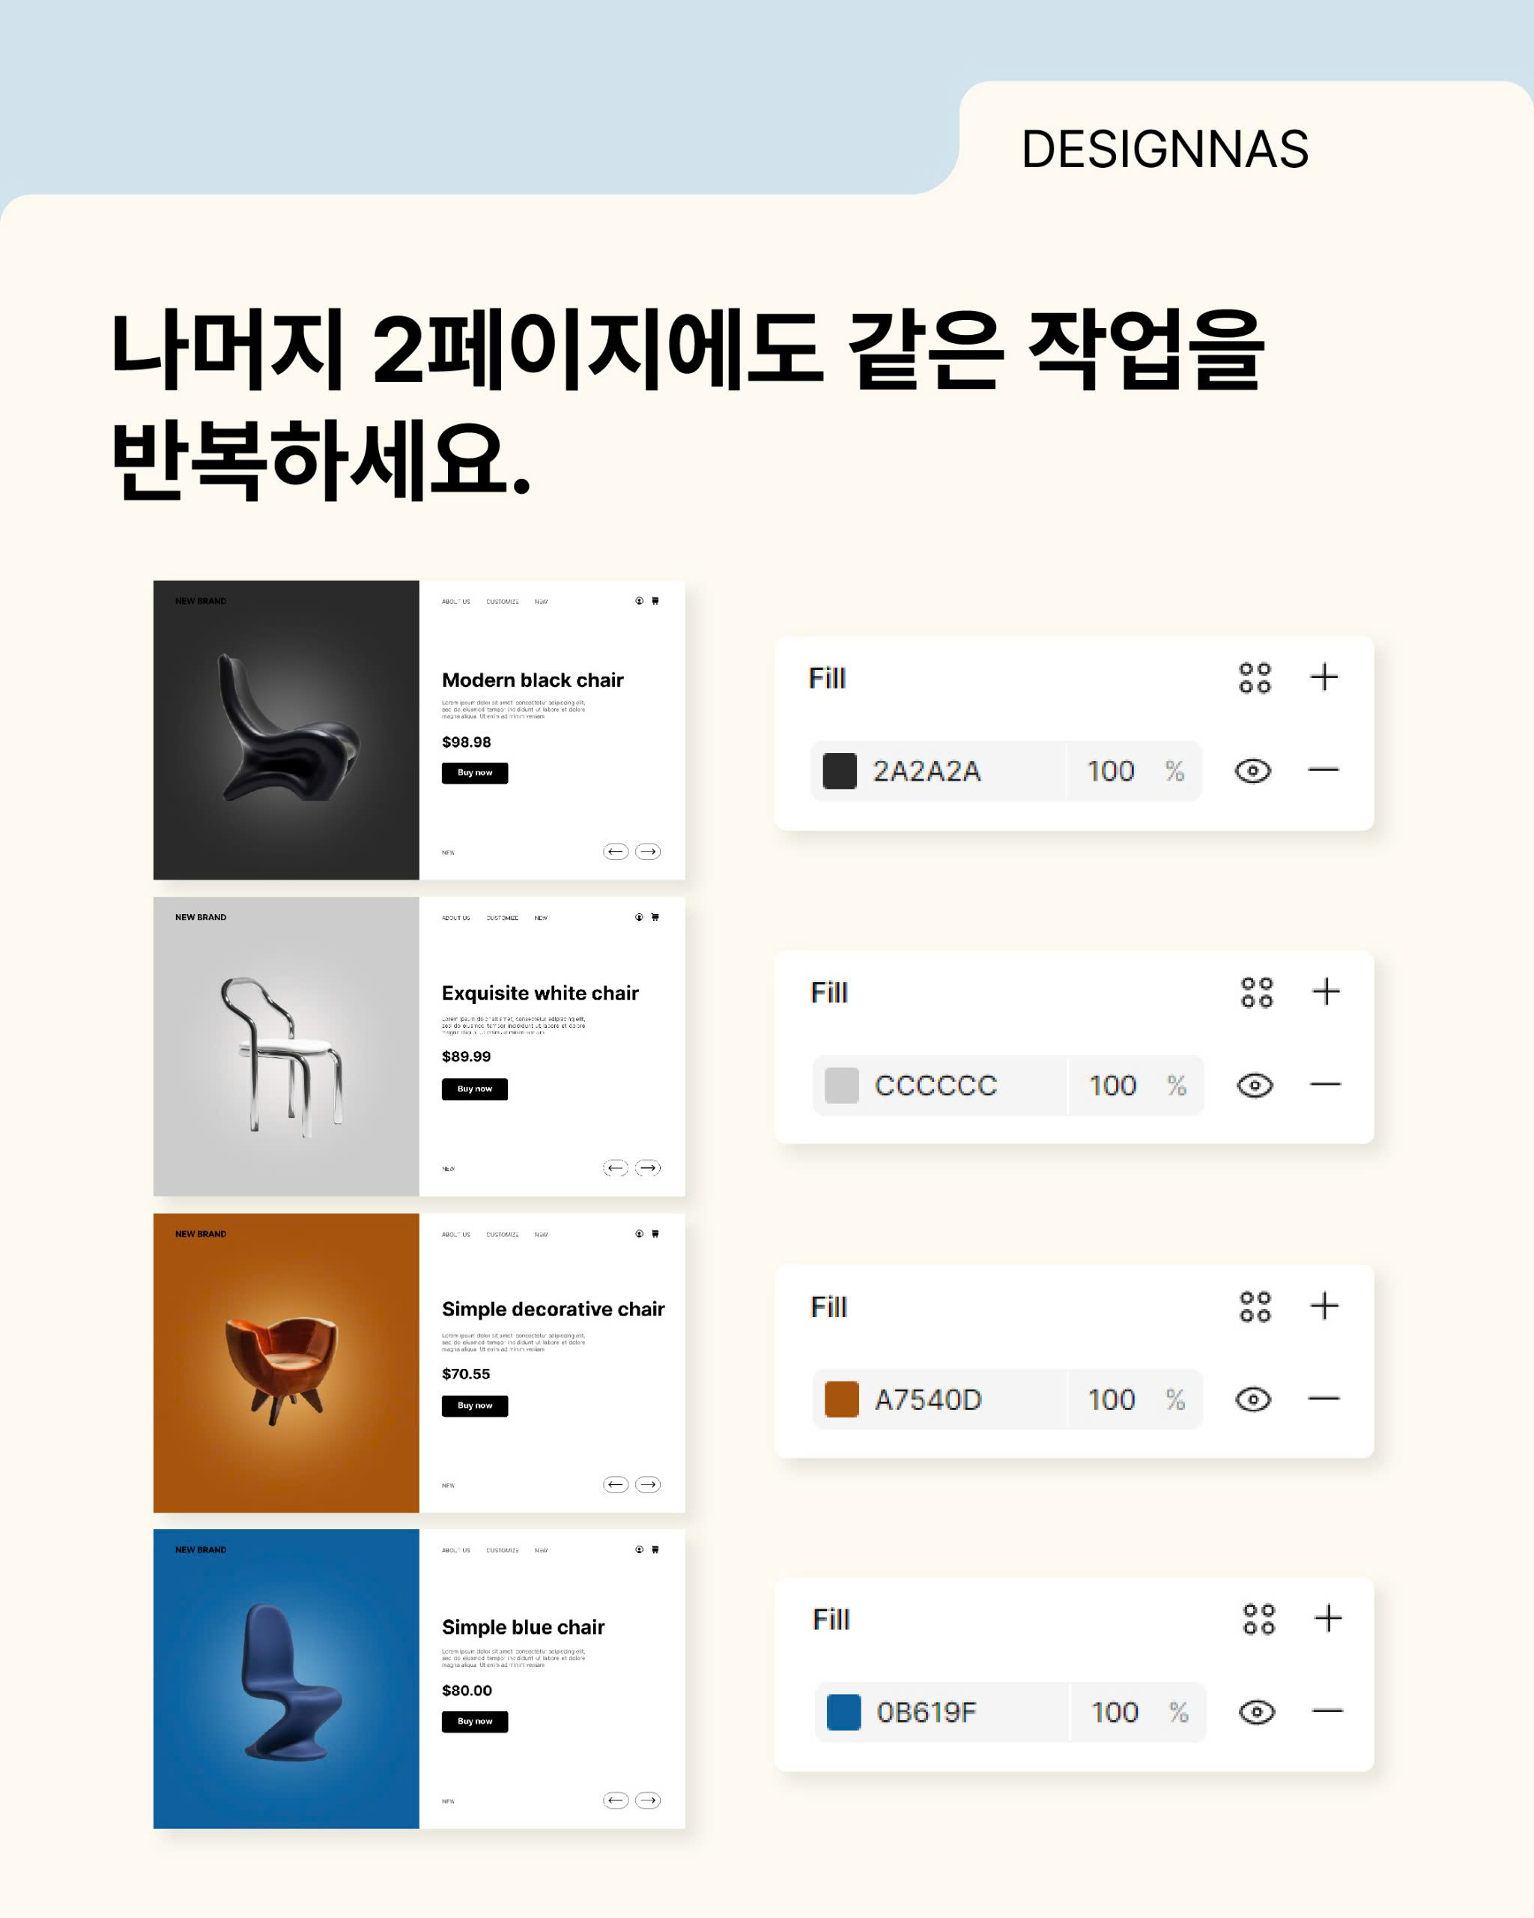Open style library icon in 0B619F Fill panel
Screen dimensions: 1534x1918
[x=1258, y=1619]
